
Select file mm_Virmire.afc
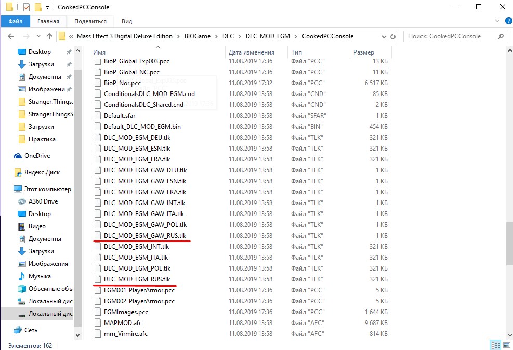126,334
